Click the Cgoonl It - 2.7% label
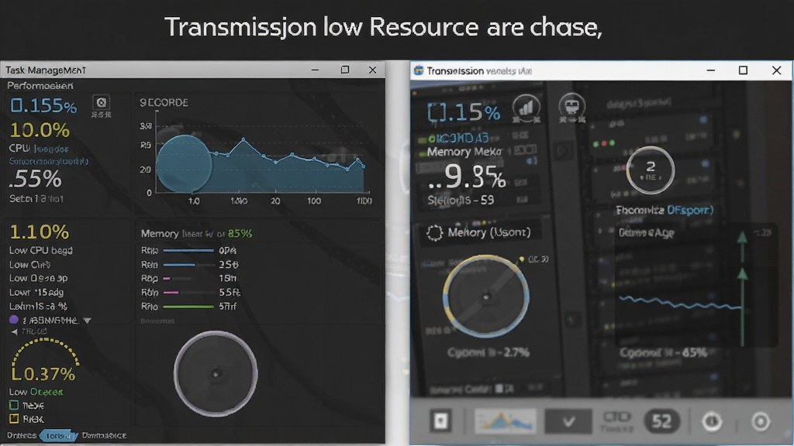The width and height of the screenshot is (794, 446). tap(488, 352)
